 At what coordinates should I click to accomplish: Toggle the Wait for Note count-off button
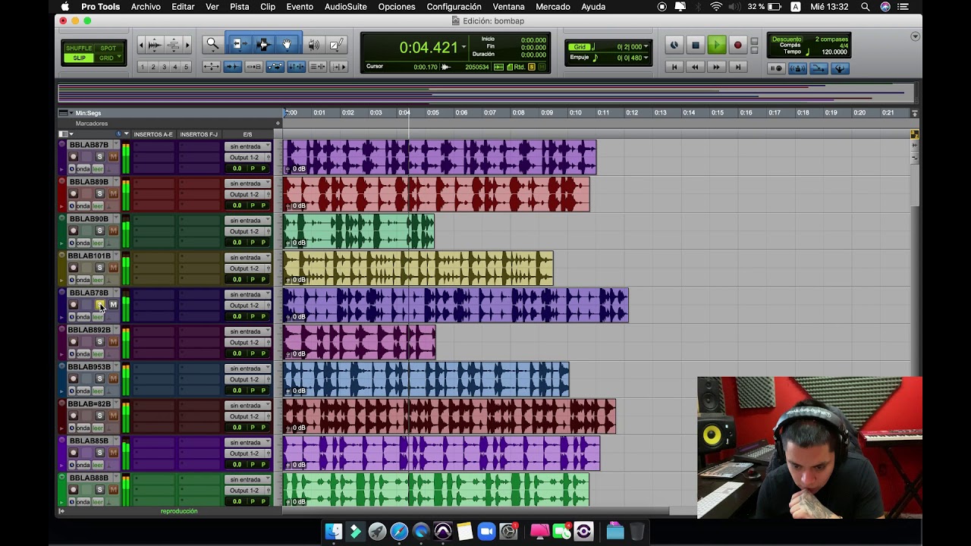tap(776, 68)
